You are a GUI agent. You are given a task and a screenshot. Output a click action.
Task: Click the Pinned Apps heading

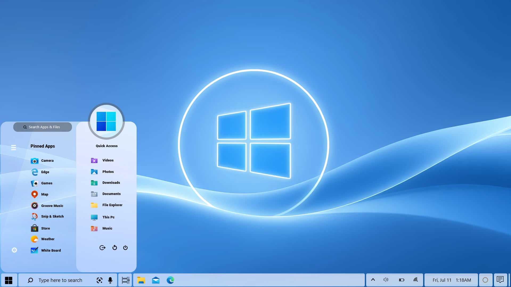click(x=43, y=146)
